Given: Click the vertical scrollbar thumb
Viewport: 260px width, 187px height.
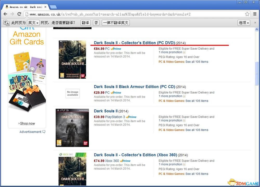Looking at the screenshot, I should [257, 74].
